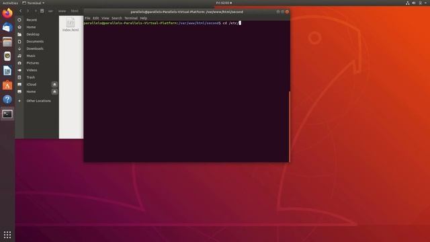
Task: Open the terminal File menu
Action: click(87, 18)
